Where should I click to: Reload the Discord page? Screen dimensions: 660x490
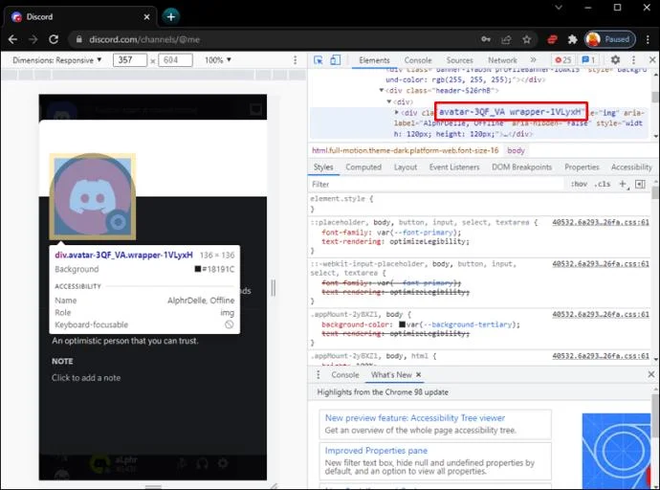[x=54, y=39]
